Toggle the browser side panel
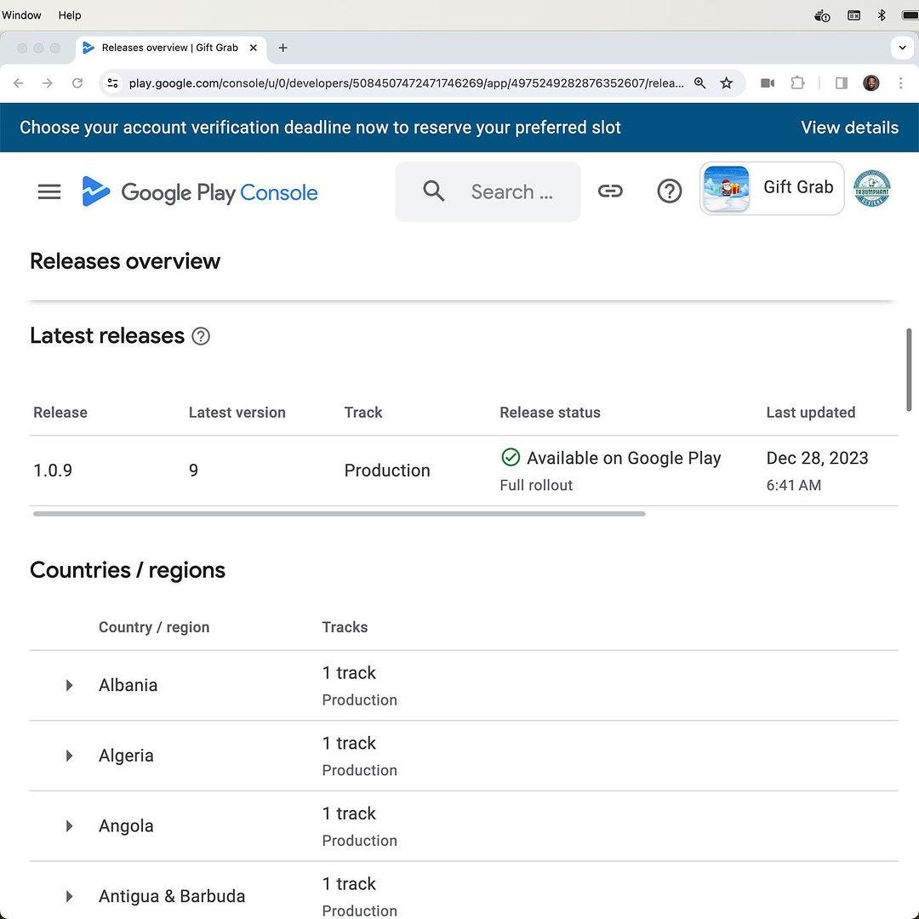This screenshot has width=919, height=919. pyautogui.click(x=841, y=83)
